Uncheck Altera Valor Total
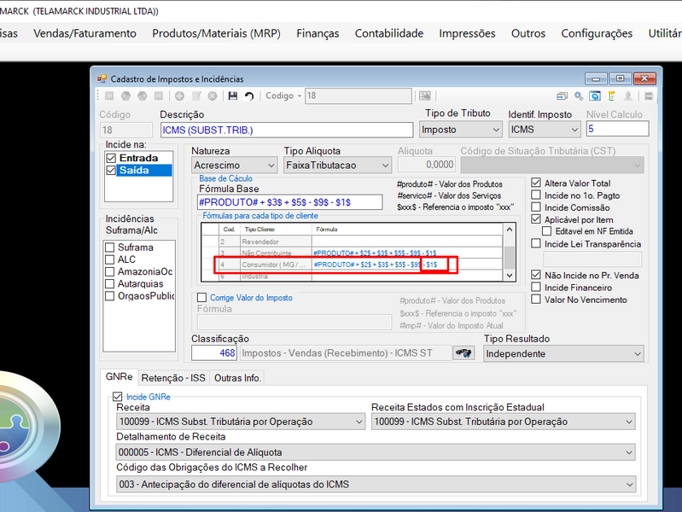 (536, 183)
